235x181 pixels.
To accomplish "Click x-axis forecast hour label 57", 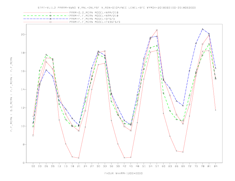I will (x=157, y=166).
